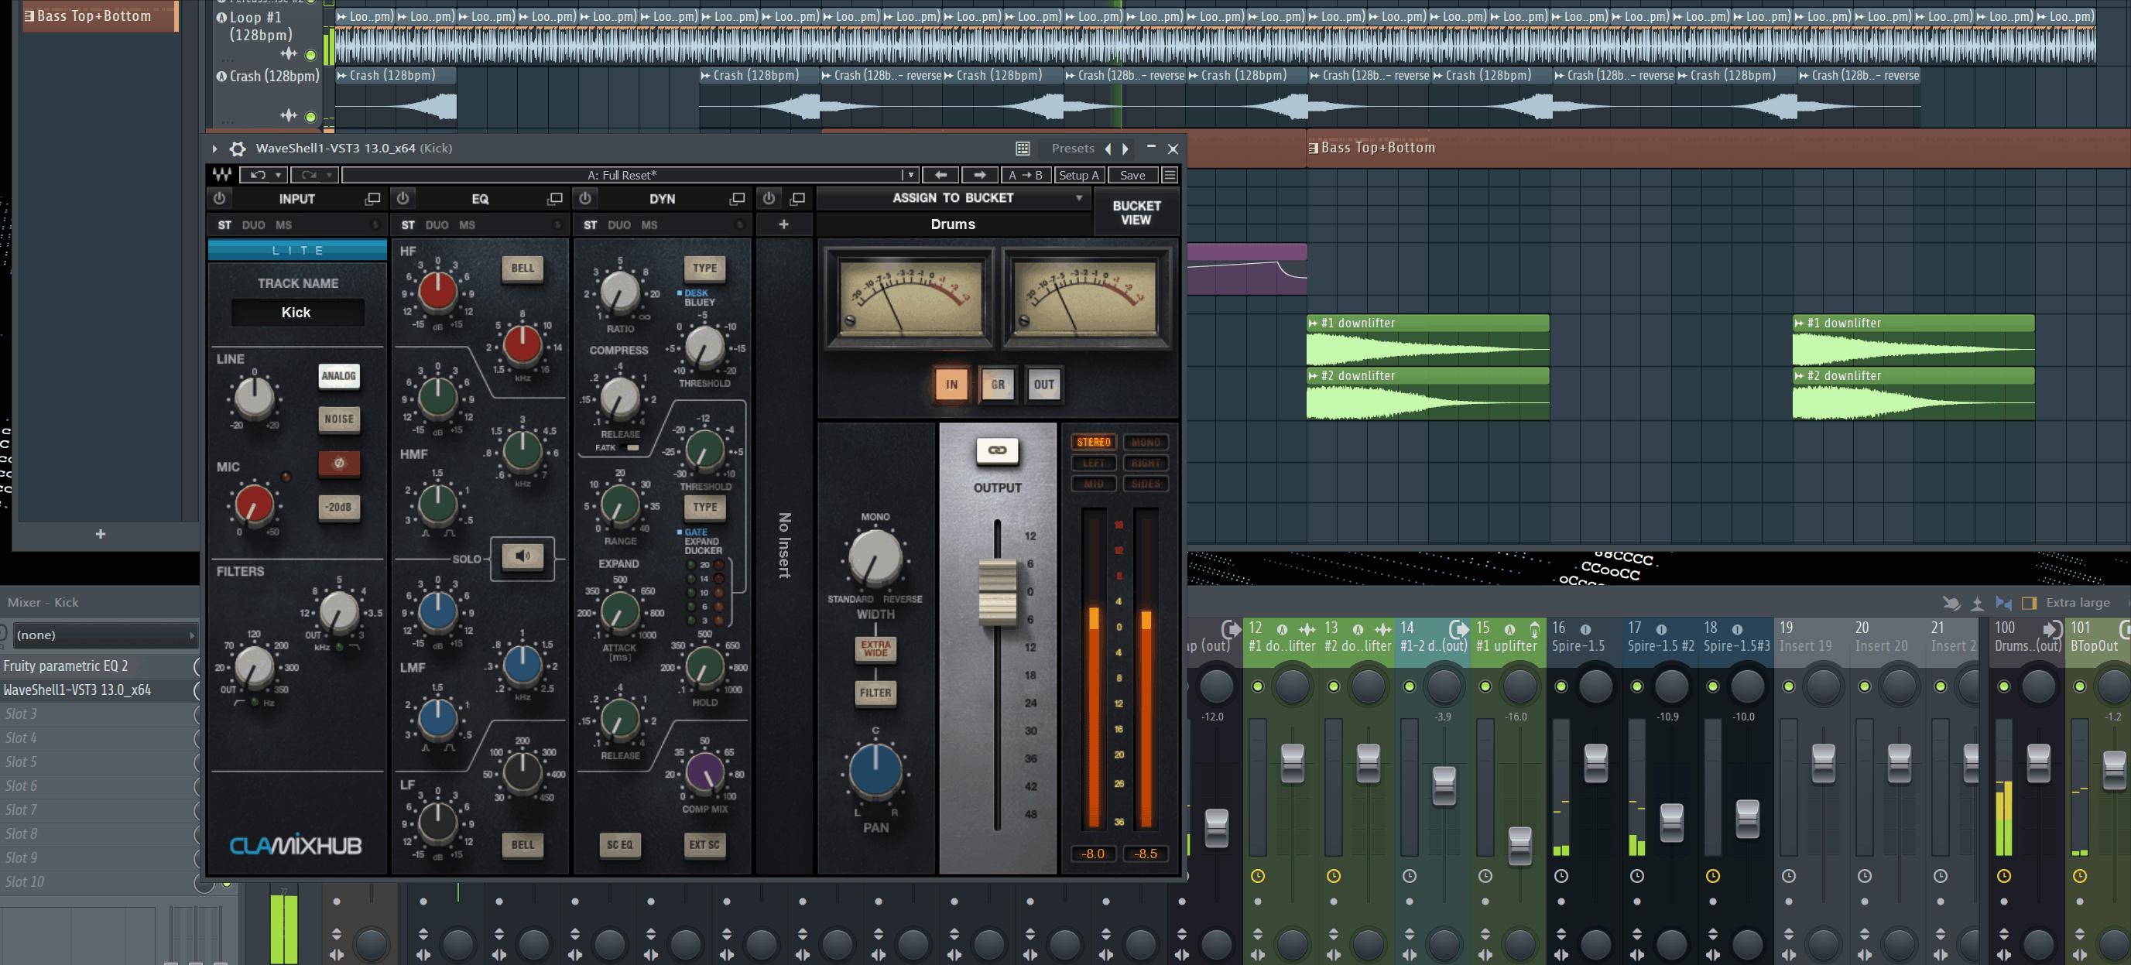The height and width of the screenshot is (965, 2131).
Task: Toggle the DYN module power button
Action: (x=585, y=198)
